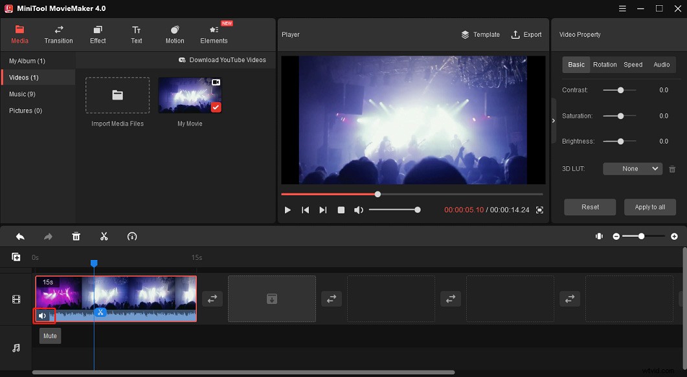Reset the Basic video adjustments
Screen dimensions: 687x377
[x=589, y=207]
